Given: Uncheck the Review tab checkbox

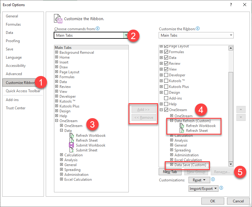Looking at the screenshot, I should click(167, 63).
